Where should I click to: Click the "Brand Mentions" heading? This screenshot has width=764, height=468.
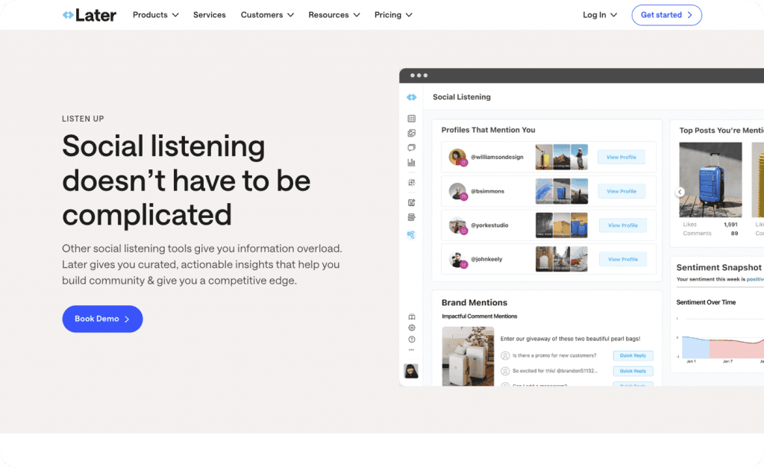click(474, 303)
